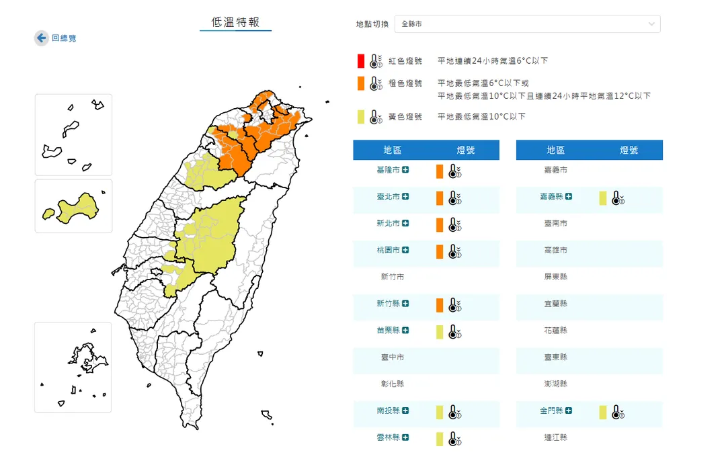Click the 嘉義市 table row text
Screen dimensions: 726x473
coord(555,170)
